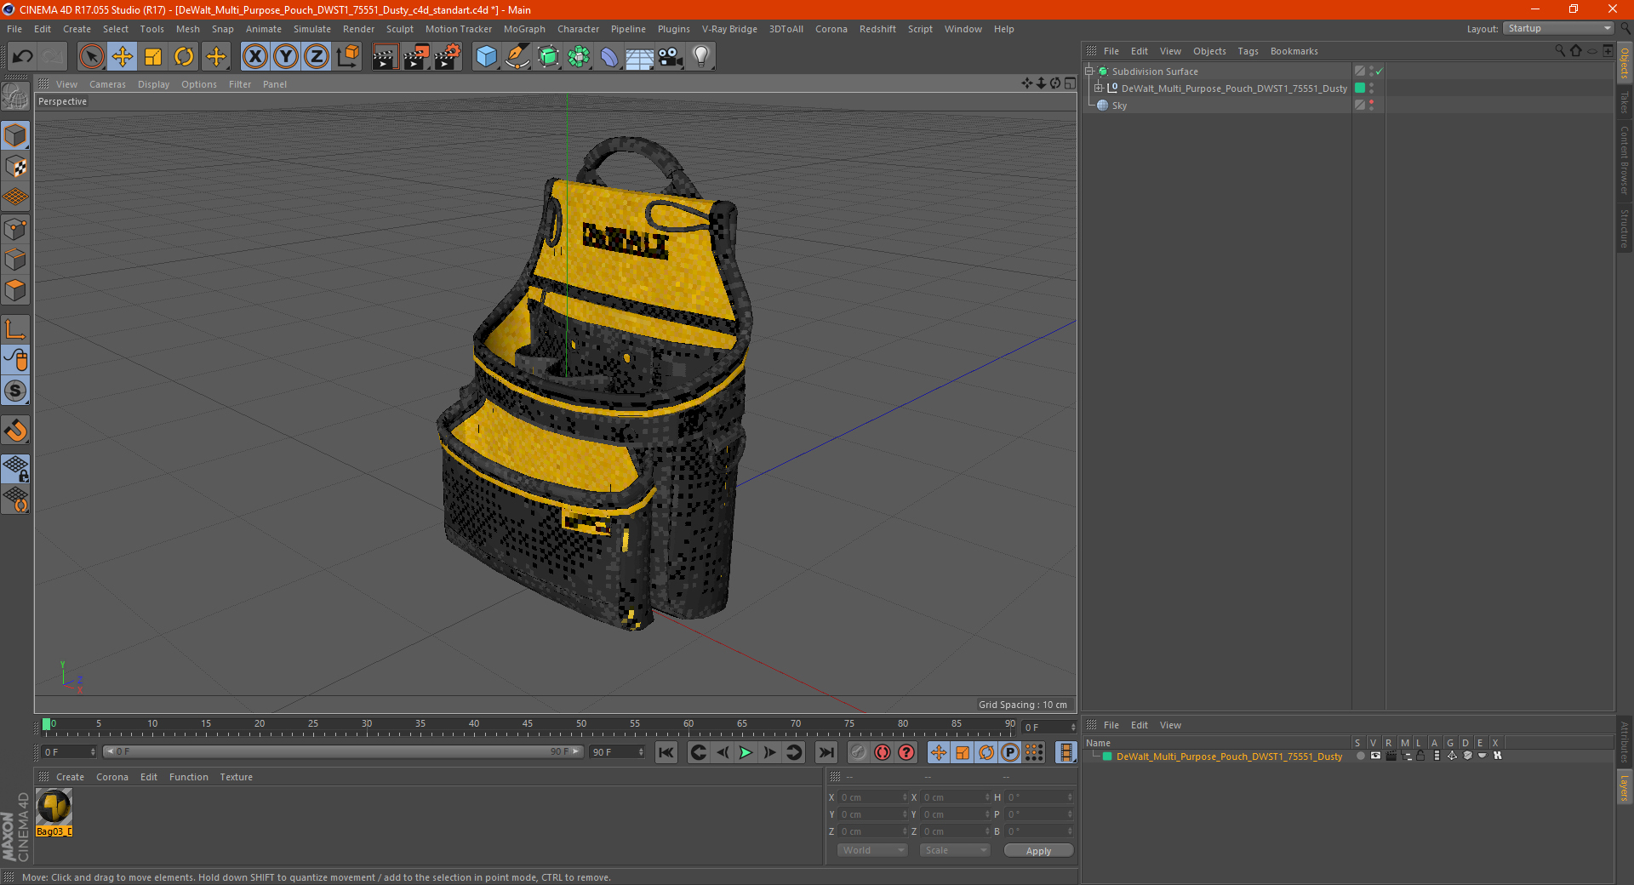Add a Camera object
The image size is (1634, 885).
tap(671, 57)
